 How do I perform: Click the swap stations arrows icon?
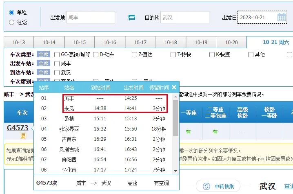click(x=131, y=18)
